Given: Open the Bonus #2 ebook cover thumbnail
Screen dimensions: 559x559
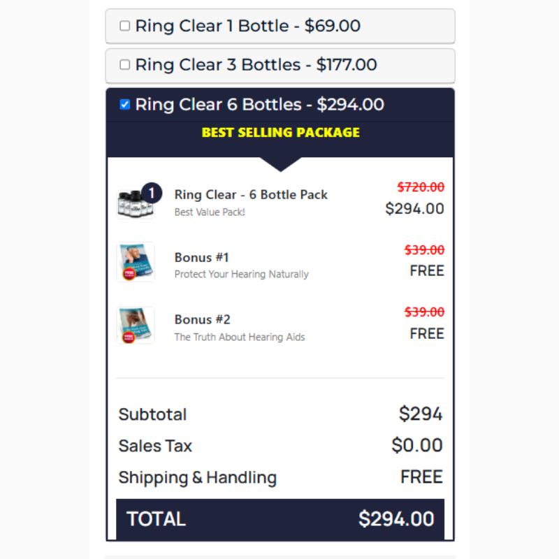Looking at the screenshot, I should (136, 325).
